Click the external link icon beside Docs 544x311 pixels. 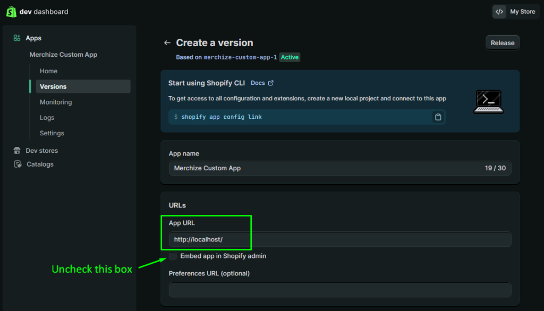tap(270, 83)
